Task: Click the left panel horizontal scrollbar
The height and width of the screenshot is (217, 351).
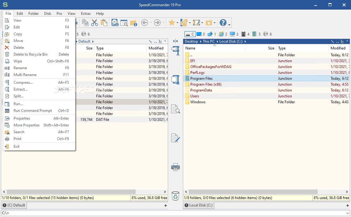Action: pos(71,192)
